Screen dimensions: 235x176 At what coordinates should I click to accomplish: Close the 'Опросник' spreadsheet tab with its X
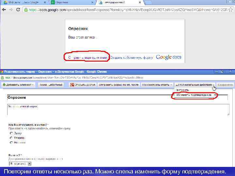[x=92, y=3]
